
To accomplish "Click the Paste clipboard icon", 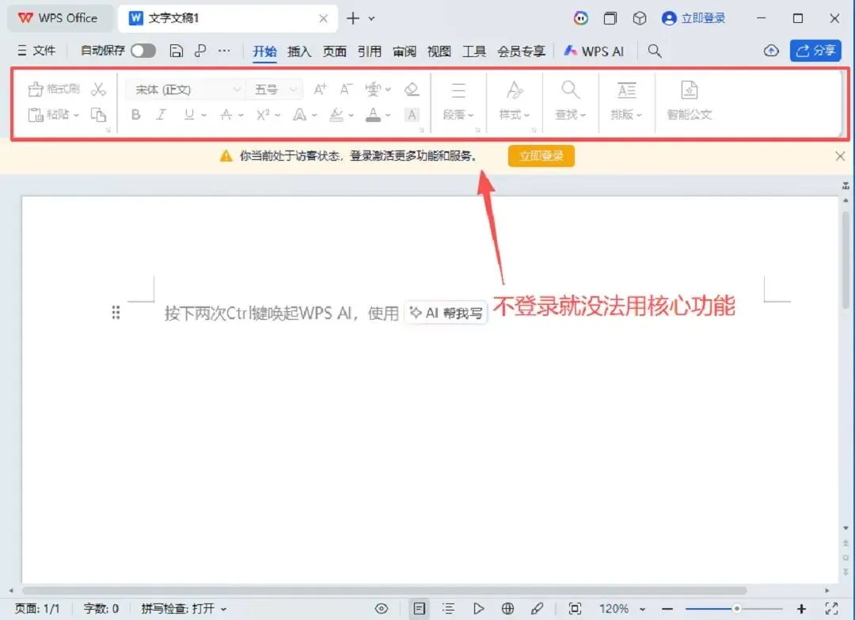I will pos(36,115).
